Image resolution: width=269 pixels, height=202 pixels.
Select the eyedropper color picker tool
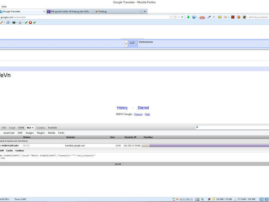(x=209, y=17)
